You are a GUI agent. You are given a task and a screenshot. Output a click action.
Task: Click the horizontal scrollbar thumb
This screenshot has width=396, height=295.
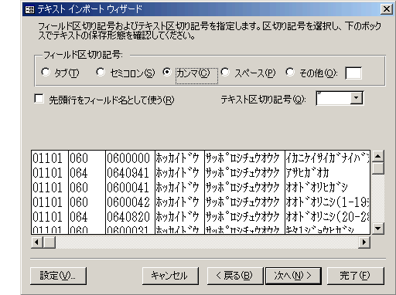[49, 242]
